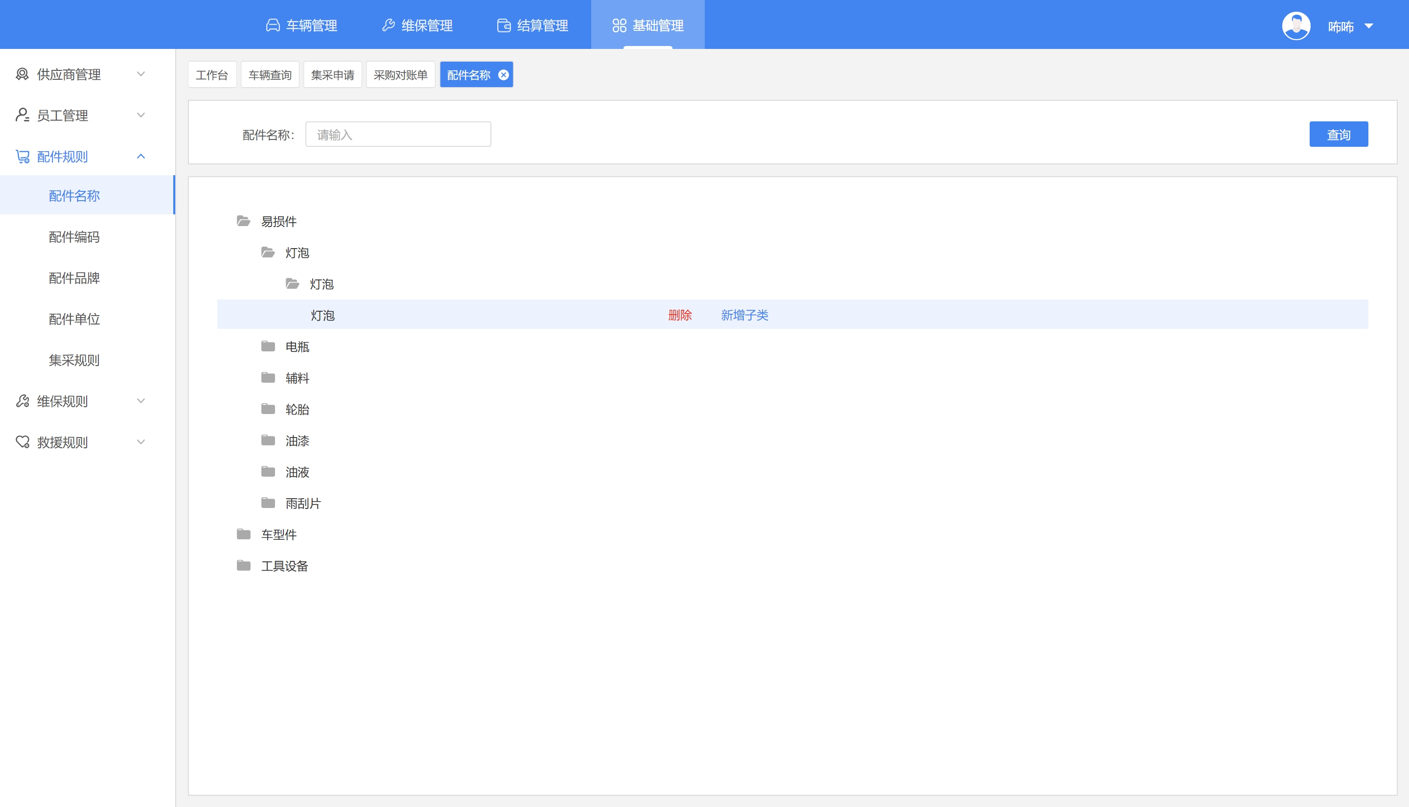
Task: Expand the 油漆 folder icon
Action: pyautogui.click(x=268, y=440)
